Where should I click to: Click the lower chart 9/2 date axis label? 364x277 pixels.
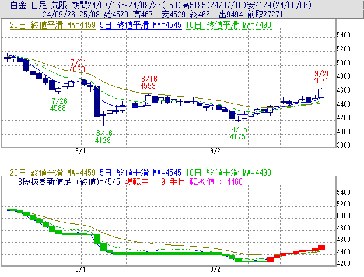coord(215,269)
